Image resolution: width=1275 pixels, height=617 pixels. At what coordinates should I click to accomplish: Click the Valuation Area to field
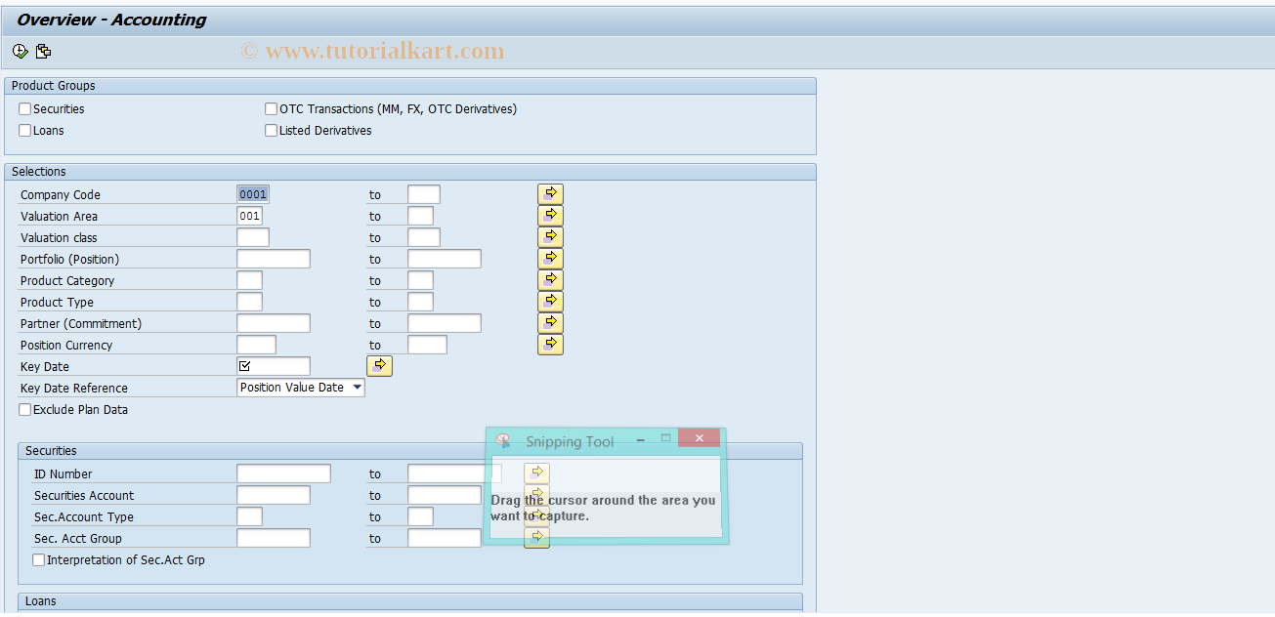pos(420,216)
